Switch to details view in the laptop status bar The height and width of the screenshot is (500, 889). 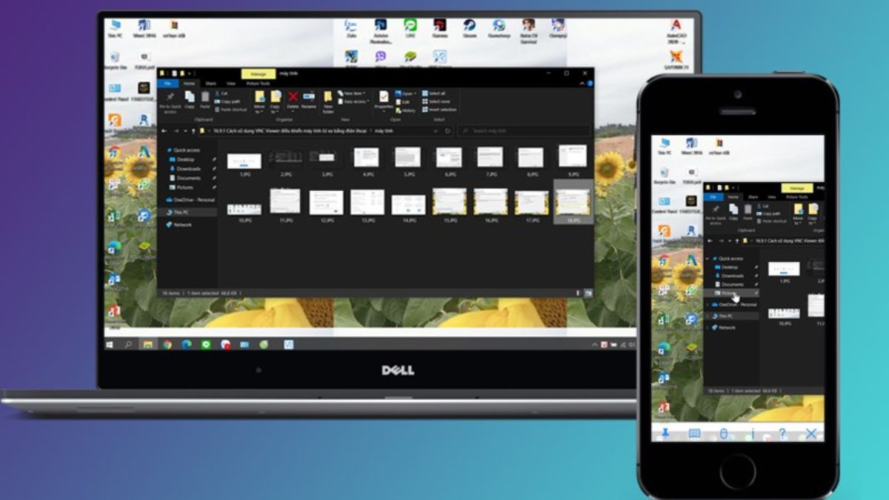pyautogui.click(x=577, y=293)
